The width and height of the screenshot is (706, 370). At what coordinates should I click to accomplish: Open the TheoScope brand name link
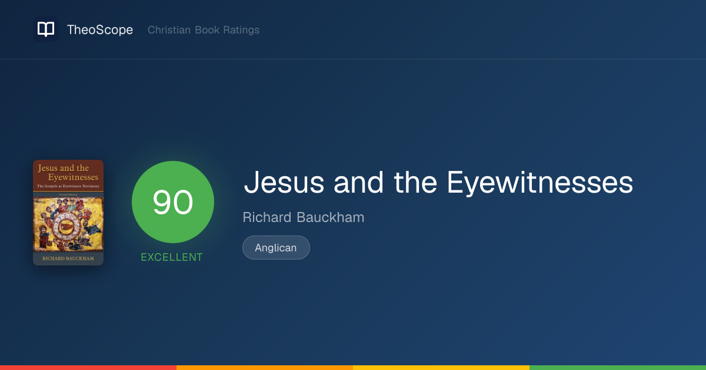[x=100, y=30]
